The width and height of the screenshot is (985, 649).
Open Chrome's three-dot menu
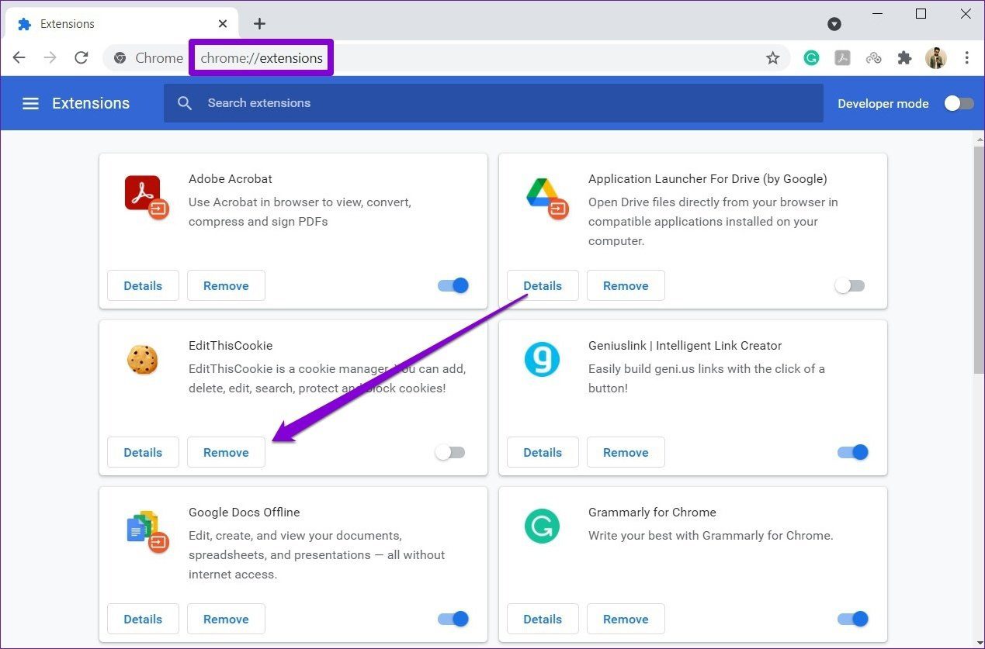click(x=966, y=57)
